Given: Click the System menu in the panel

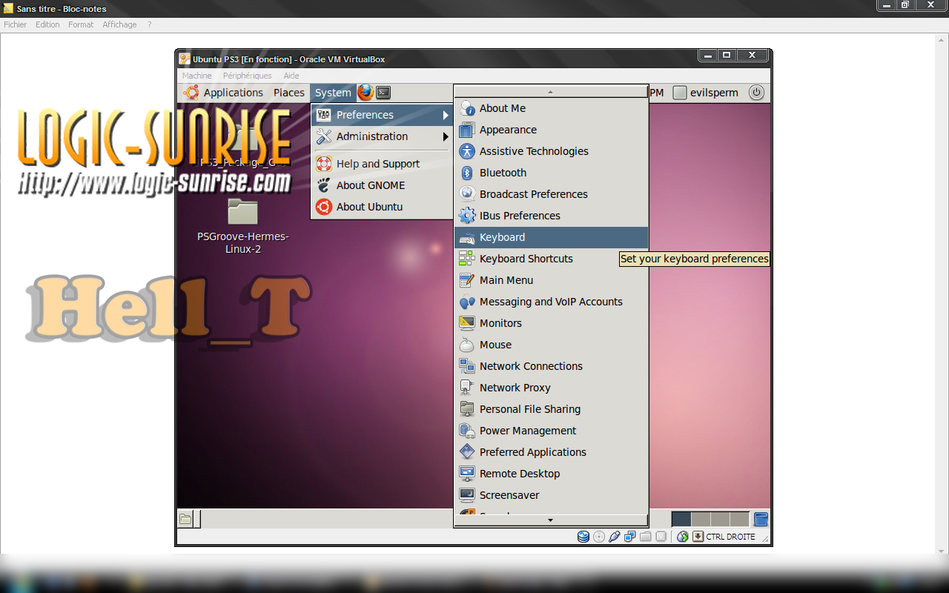Looking at the screenshot, I should click(333, 93).
